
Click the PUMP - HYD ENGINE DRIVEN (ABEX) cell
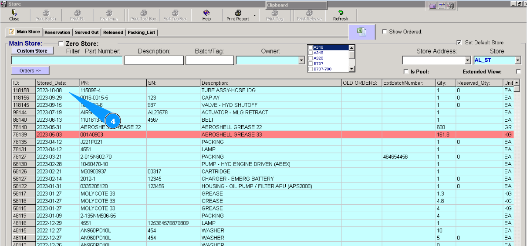click(271, 164)
